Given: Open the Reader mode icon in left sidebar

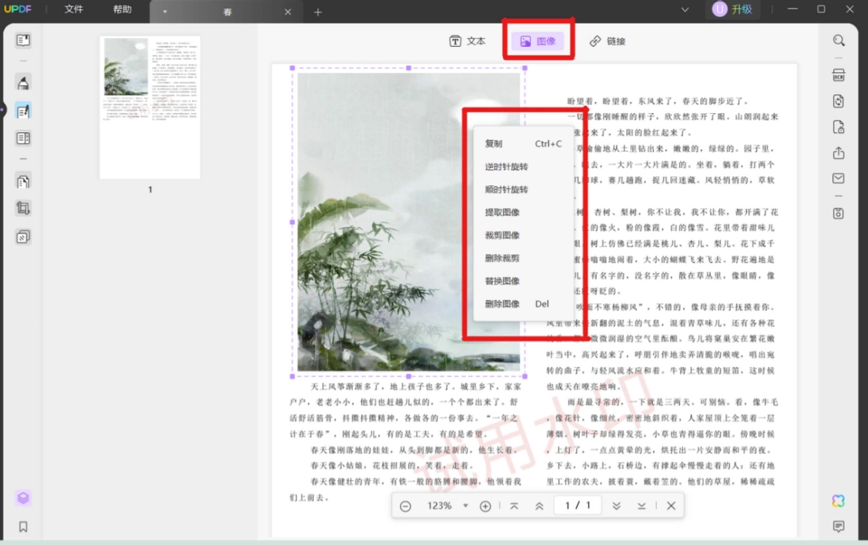Looking at the screenshot, I should [23, 40].
